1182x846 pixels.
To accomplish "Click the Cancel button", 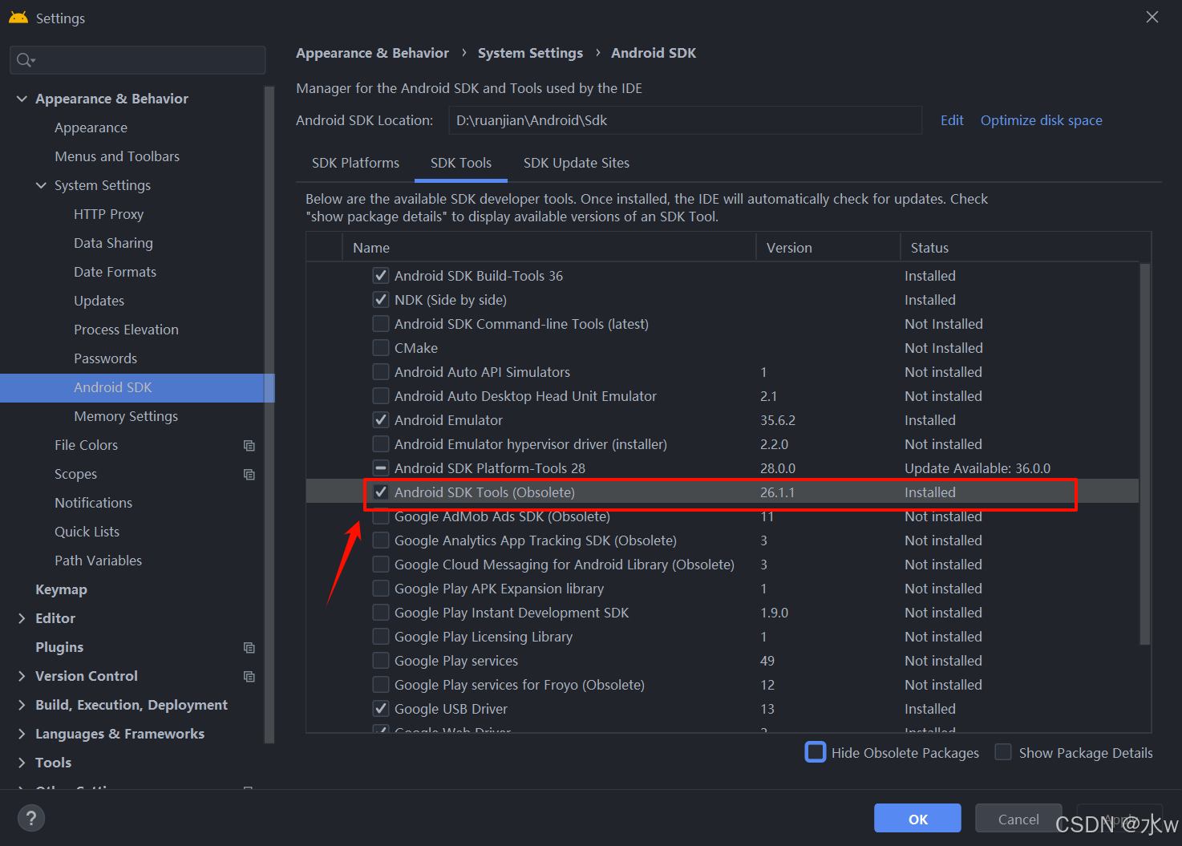I will 1018,819.
